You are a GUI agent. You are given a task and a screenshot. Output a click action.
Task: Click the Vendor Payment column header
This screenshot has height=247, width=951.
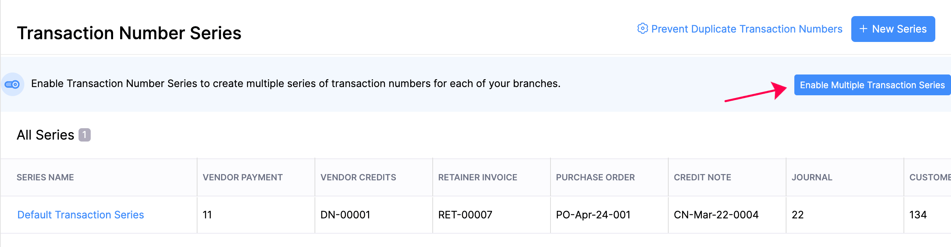pos(242,177)
